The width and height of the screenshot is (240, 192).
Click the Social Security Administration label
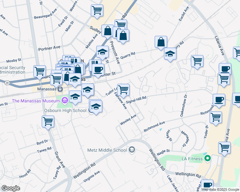click(x=13, y=70)
